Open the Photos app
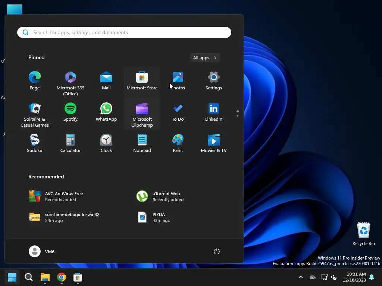 [x=178, y=81]
